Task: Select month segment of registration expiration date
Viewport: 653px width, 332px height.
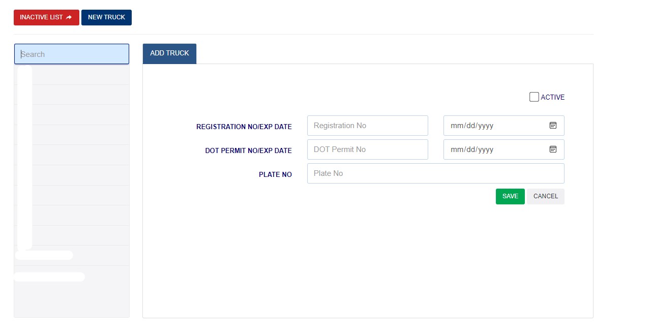Action: 456,126
